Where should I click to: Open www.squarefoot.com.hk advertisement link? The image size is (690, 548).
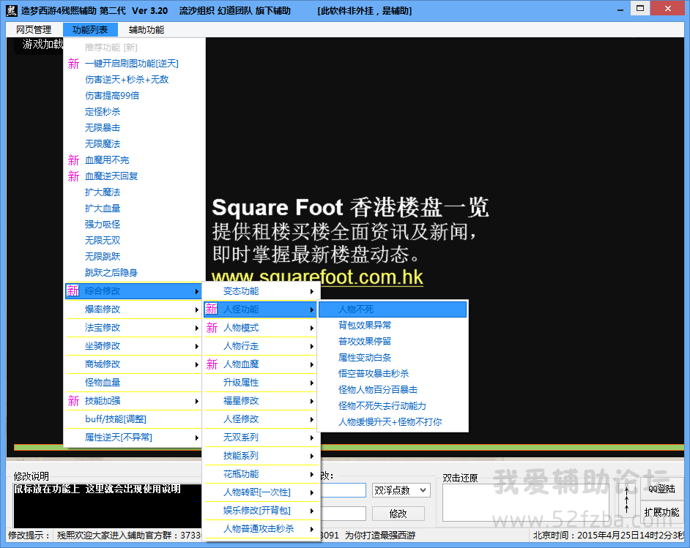coord(317,277)
